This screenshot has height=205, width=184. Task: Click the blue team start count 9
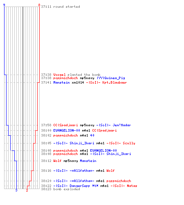point(4,5)
